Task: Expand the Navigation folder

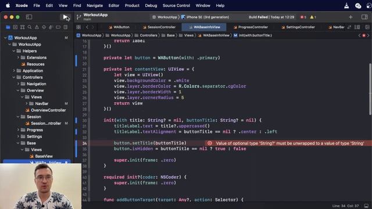Action: click(x=18, y=84)
